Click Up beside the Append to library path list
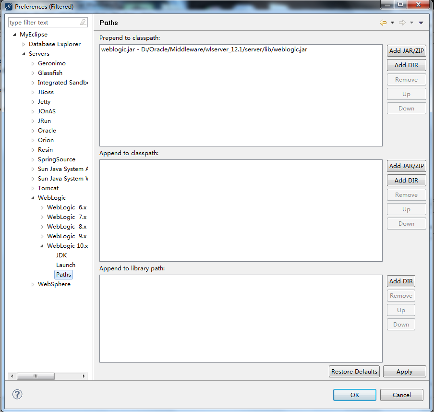434x412 pixels. tap(401, 310)
